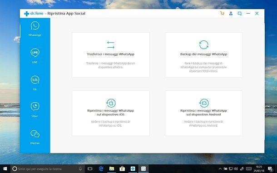277x173 pixels.
Task: Click the active app social taskbar icon
Action: click(143, 169)
